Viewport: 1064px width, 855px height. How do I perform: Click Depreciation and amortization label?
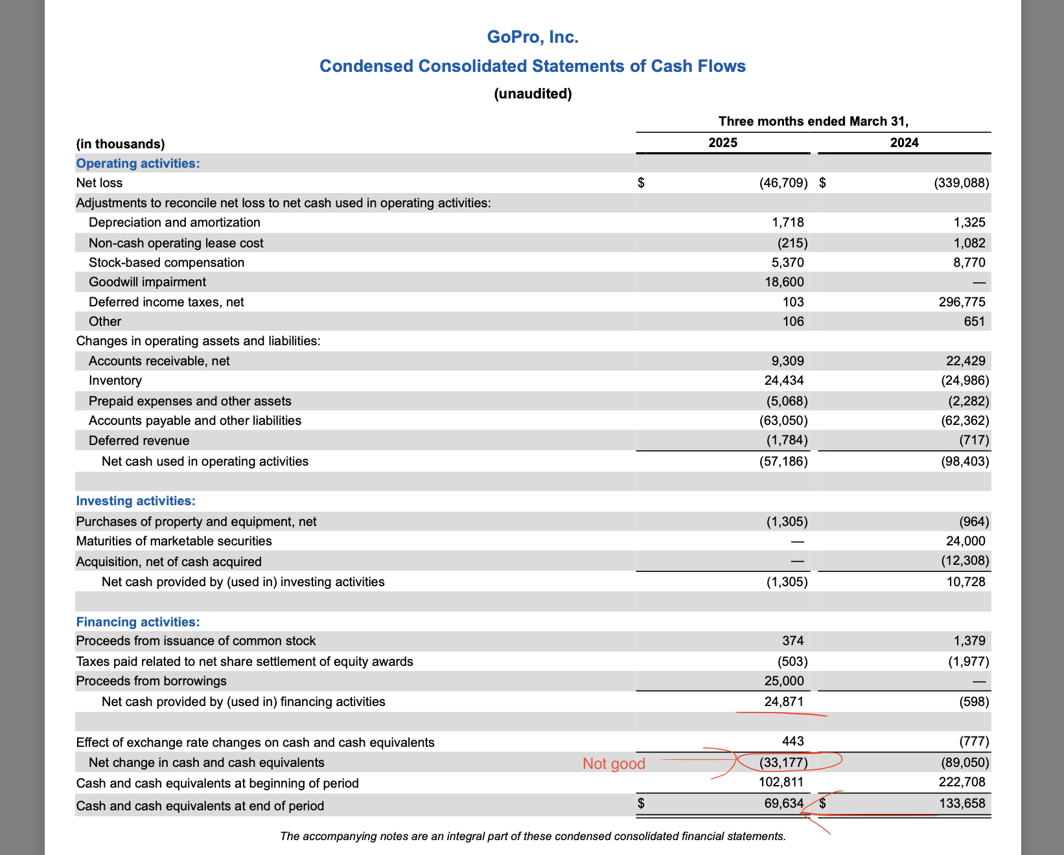pos(174,222)
